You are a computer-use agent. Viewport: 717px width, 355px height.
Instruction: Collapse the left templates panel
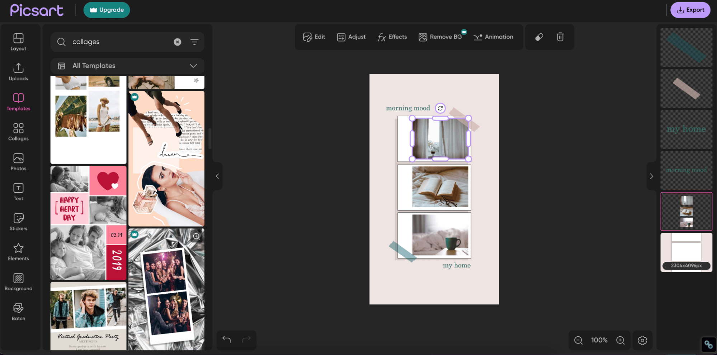tap(217, 176)
